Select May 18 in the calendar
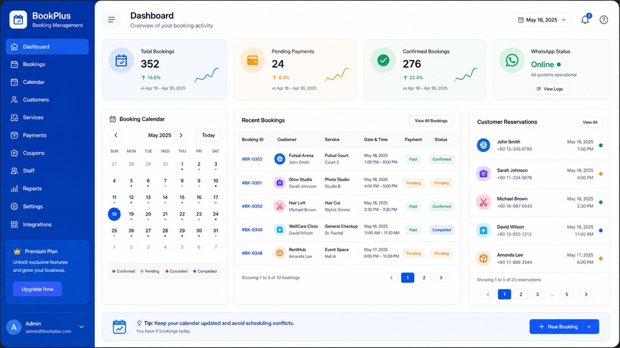This screenshot has width=620, height=348. tap(114, 214)
